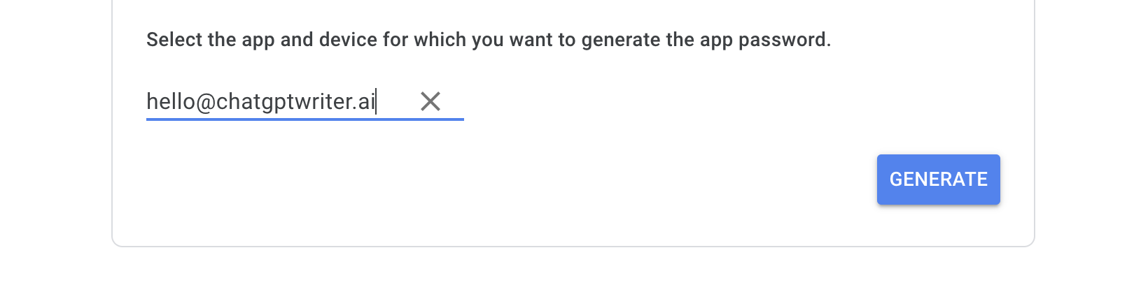Tap the X beside hello@chatgptwriter.ai
1134x292 pixels.
(x=430, y=101)
